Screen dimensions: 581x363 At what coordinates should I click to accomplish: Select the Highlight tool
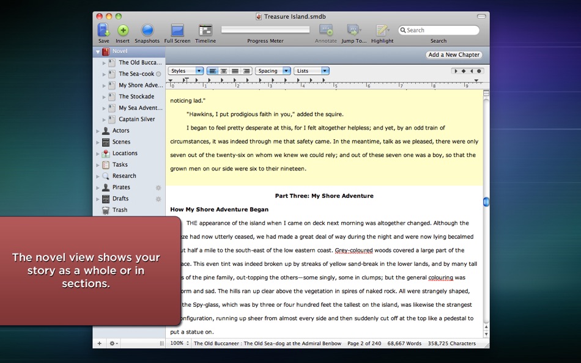click(382, 30)
